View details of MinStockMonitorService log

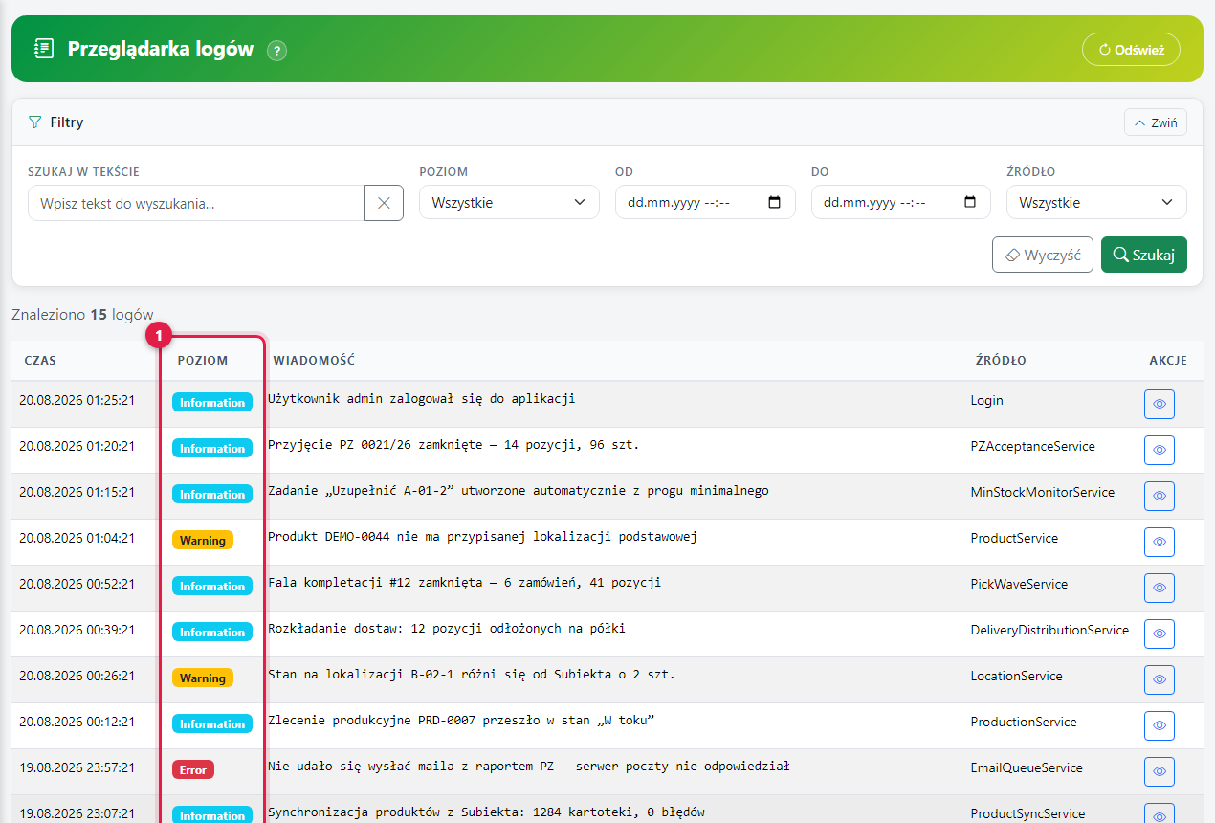(x=1160, y=496)
